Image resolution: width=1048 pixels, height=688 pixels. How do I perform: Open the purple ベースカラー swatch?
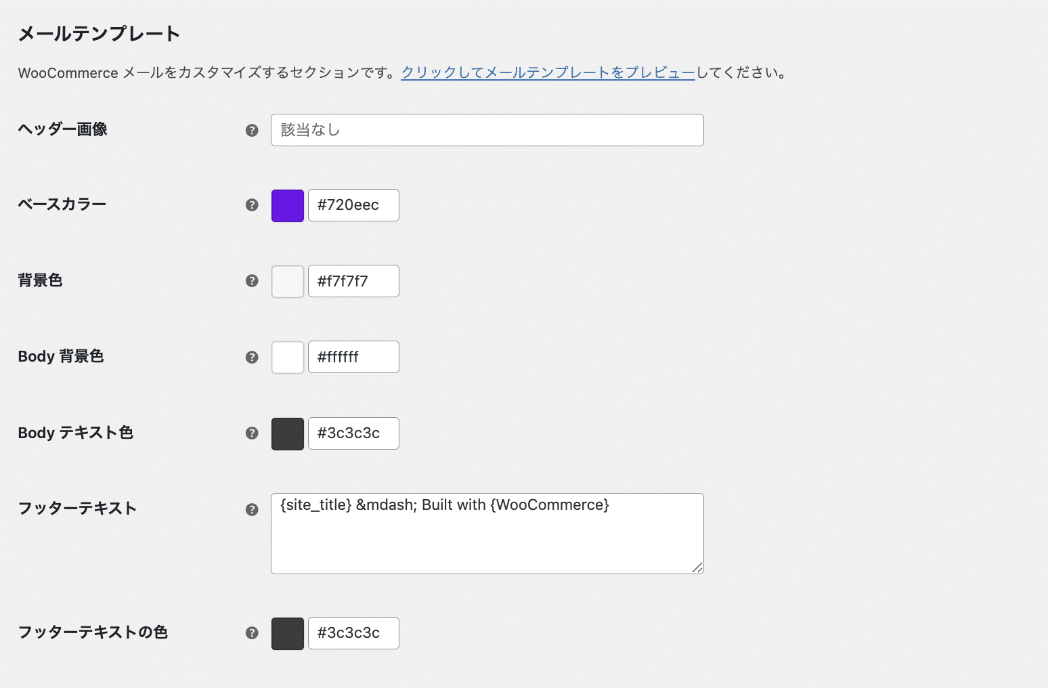pyautogui.click(x=288, y=205)
